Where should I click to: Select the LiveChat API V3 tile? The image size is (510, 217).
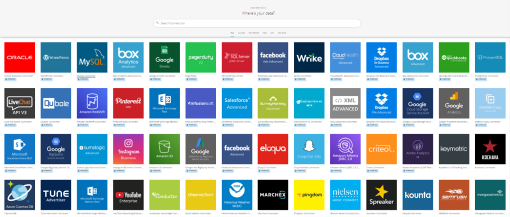click(x=19, y=103)
